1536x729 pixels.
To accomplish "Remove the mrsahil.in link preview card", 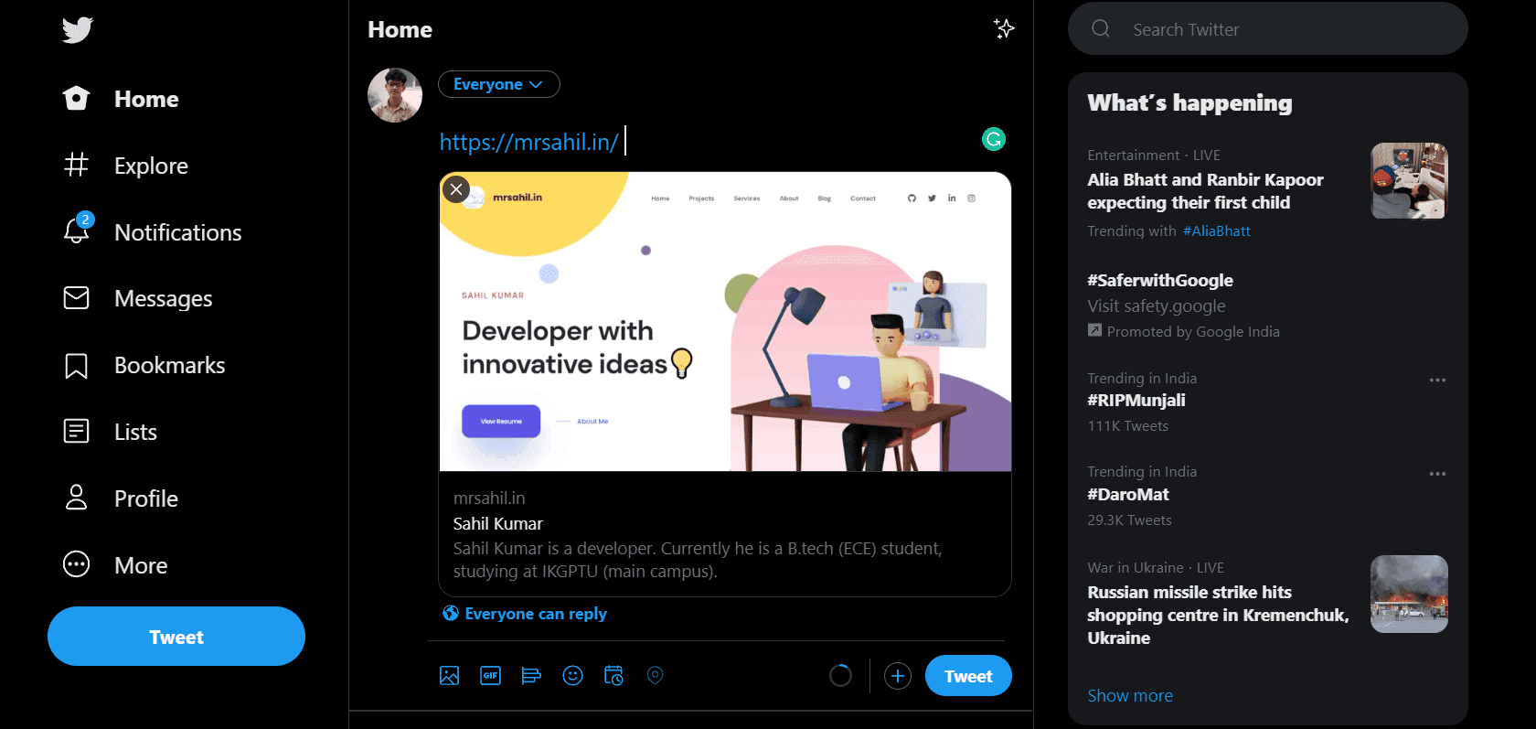I will pos(456,189).
